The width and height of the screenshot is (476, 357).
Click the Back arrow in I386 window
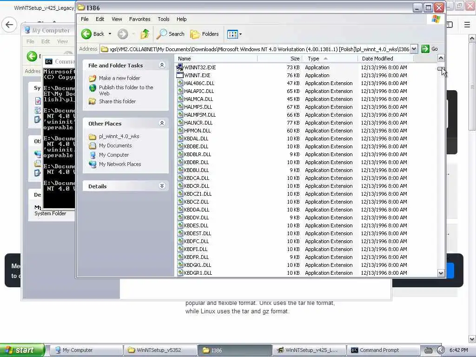point(86,34)
